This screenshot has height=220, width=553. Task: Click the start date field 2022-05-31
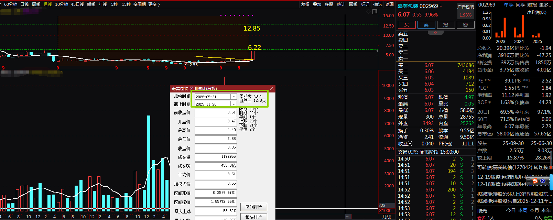pos(213,97)
